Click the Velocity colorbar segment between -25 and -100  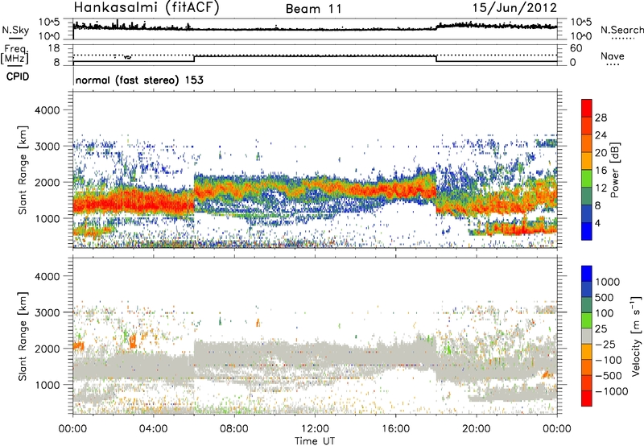(587, 352)
